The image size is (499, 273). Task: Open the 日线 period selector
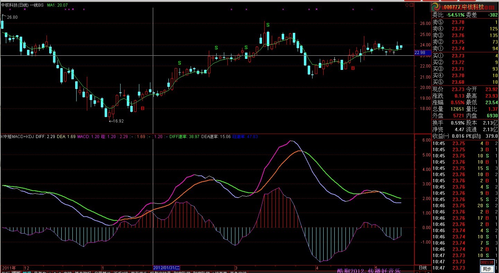[422, 268]
